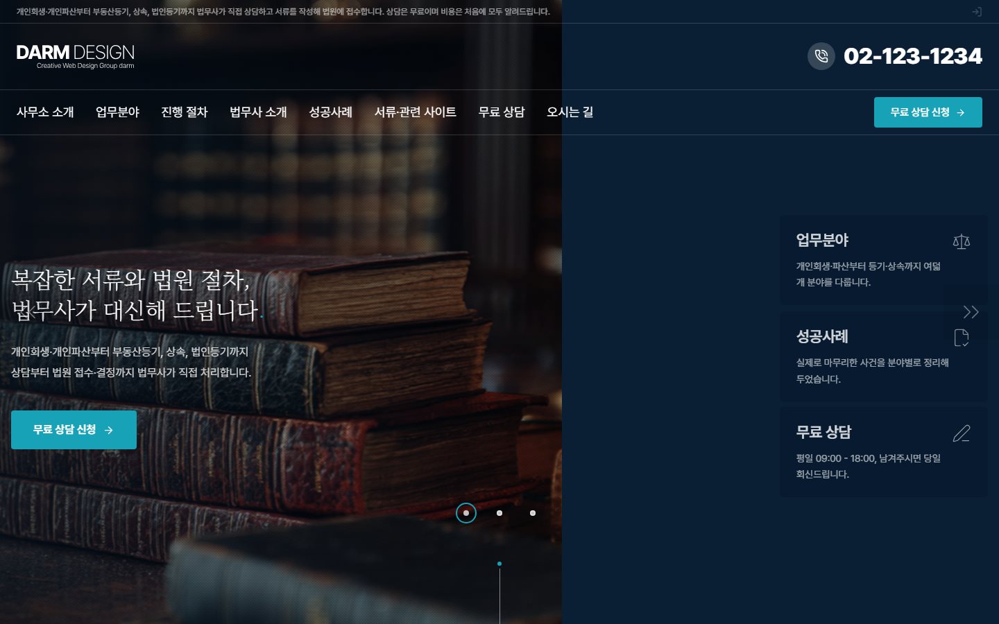Click 개인회생·파산부터 등기·상속까지 description text
Image resolution: width=999 pixels, height=624 pixels.
tap(869, 275)
